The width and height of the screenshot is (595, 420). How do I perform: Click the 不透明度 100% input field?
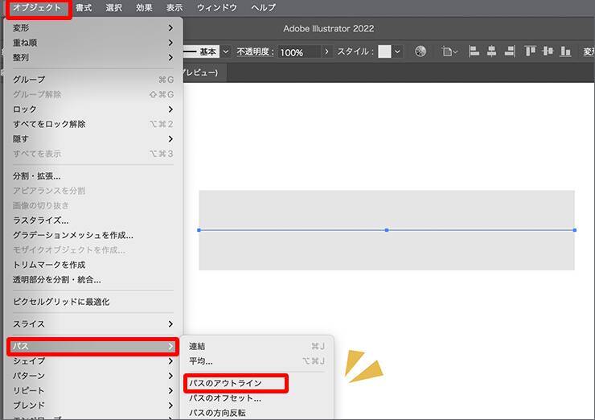(298, 51)
